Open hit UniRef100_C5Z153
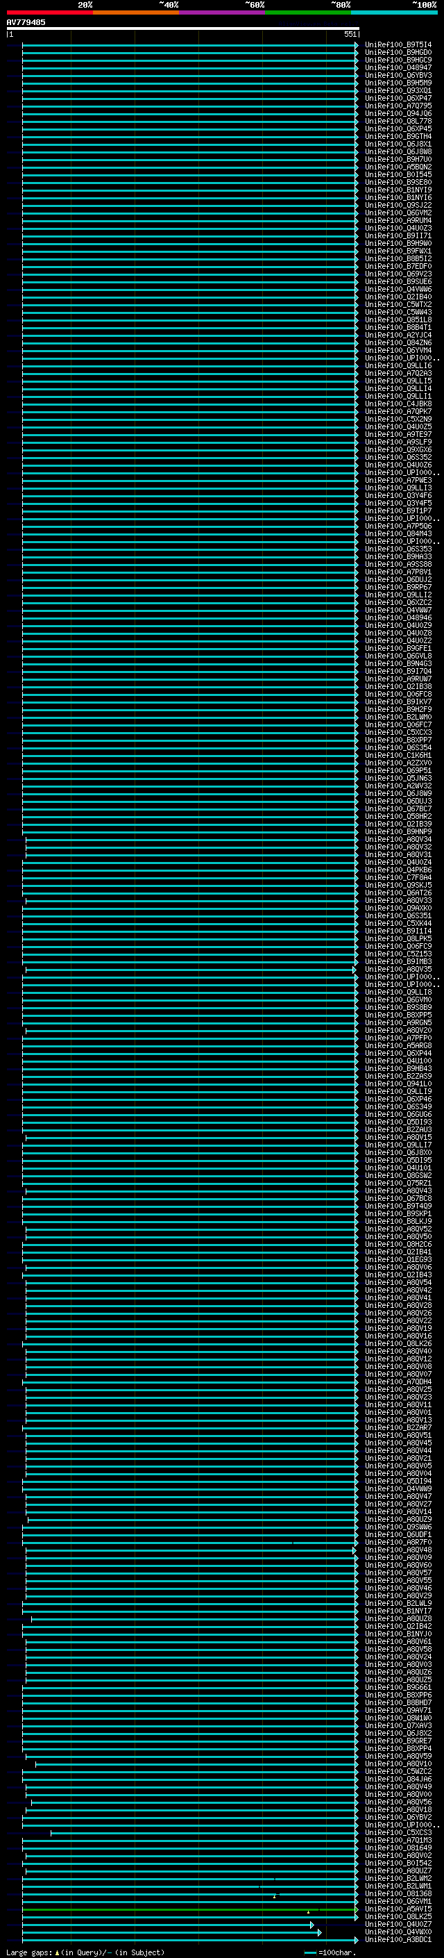This screenshot has width=444, height=1958. click(398, 954)
